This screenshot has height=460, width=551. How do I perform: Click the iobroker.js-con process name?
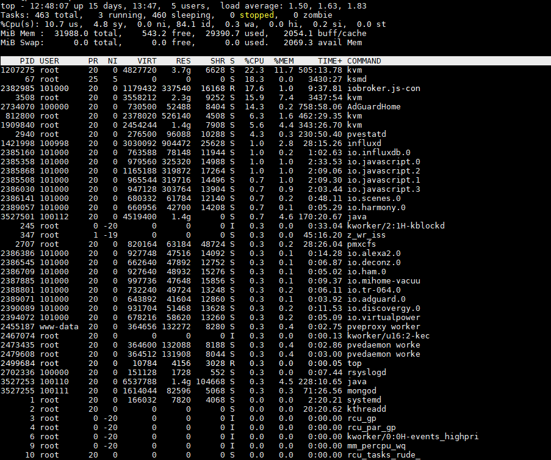pos(383,88)
